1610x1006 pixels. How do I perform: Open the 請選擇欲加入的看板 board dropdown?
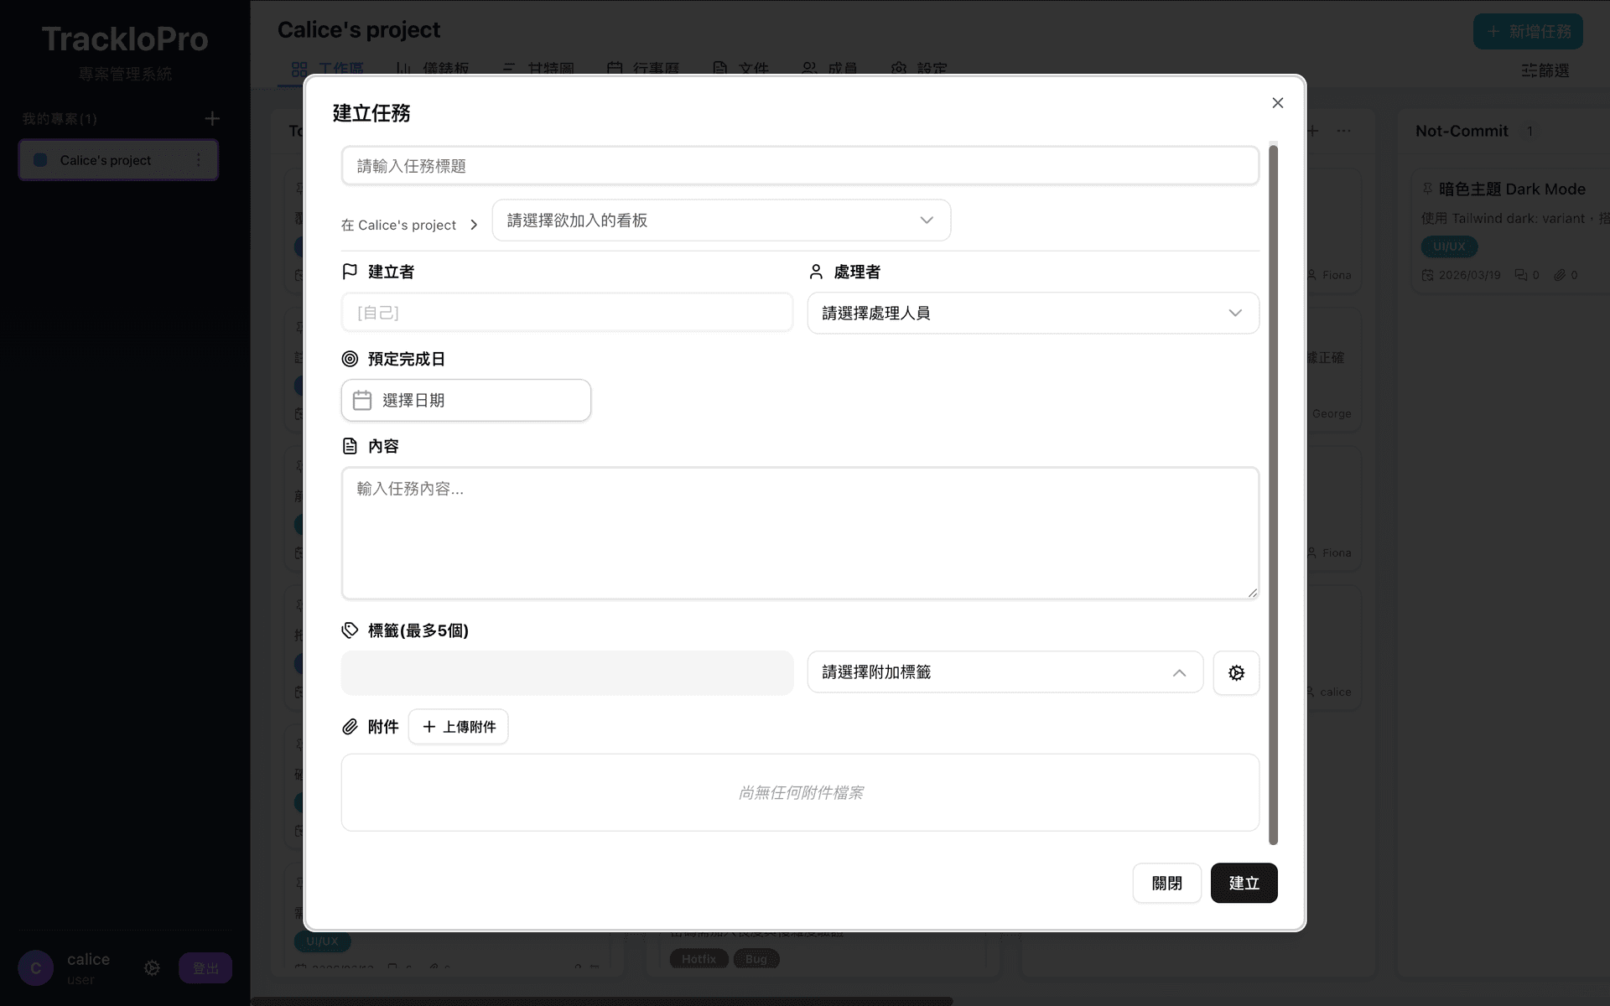point(721,220)
